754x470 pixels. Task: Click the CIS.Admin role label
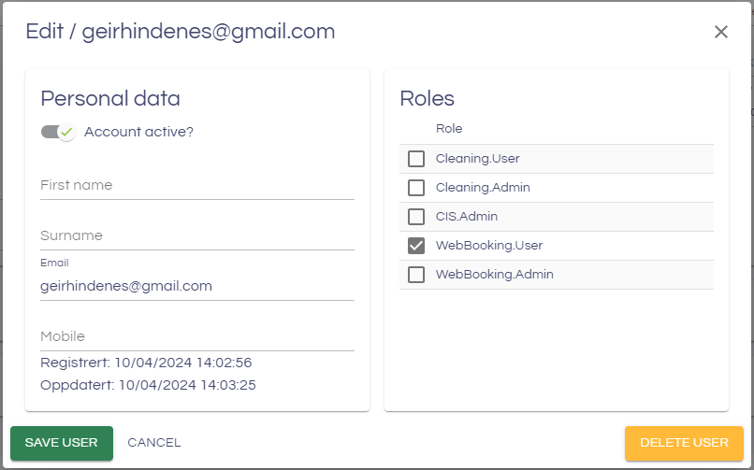click(466, 217)
